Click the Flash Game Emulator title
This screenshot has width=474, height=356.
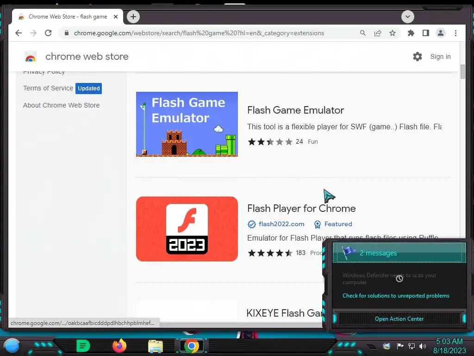[295, 110]
